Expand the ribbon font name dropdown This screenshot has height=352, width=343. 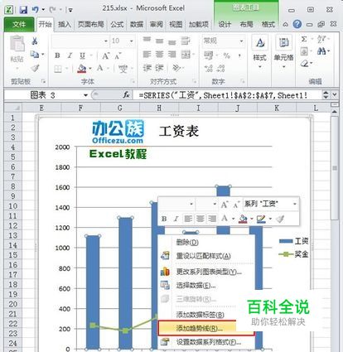tap(106, 41)
